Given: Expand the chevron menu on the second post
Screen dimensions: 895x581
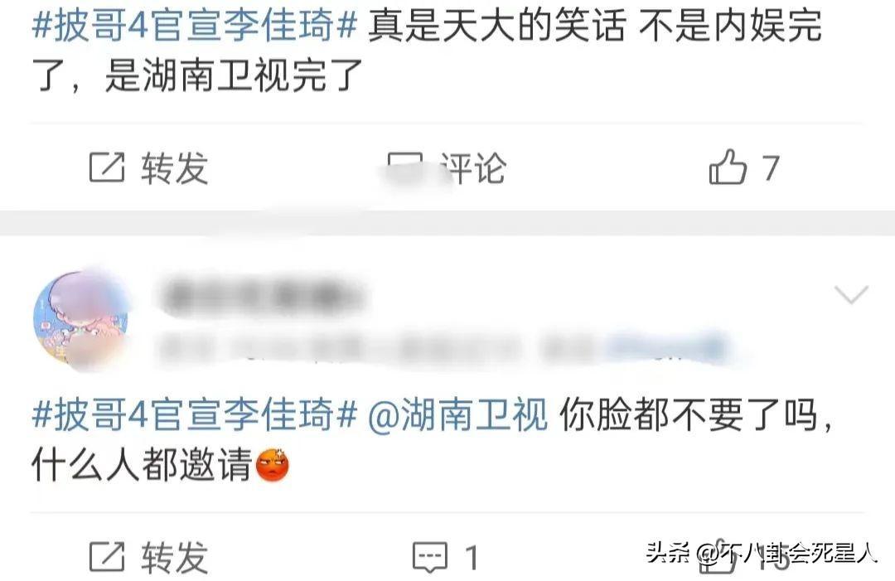Looking at the screenshot, I should pos(851,294).
